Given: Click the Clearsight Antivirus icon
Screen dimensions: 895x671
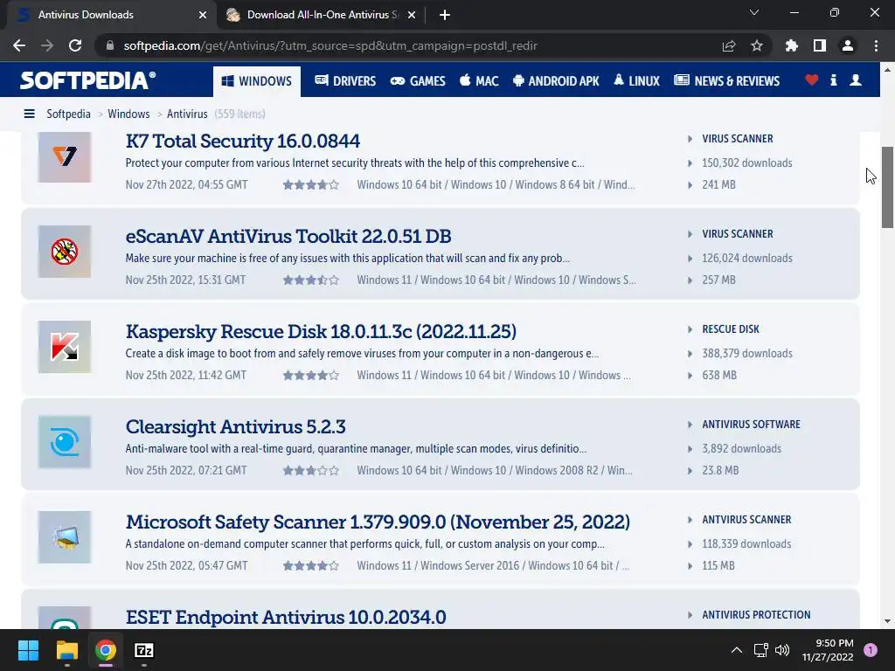Looking at the screenshot, I should (x=65, y=442).
